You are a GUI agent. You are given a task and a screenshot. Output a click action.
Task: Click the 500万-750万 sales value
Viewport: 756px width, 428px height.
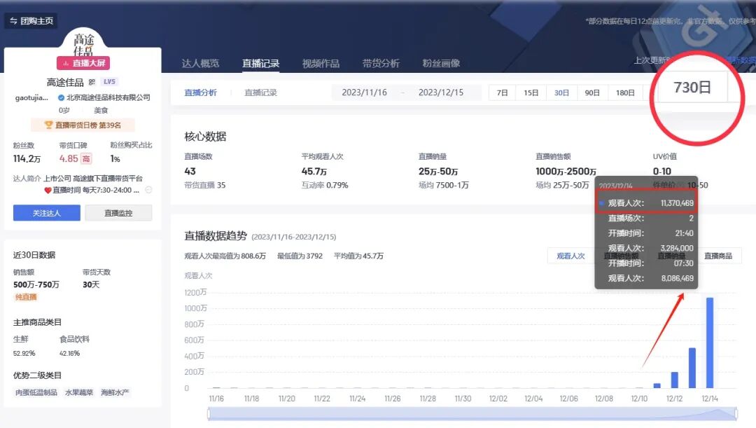36,284
